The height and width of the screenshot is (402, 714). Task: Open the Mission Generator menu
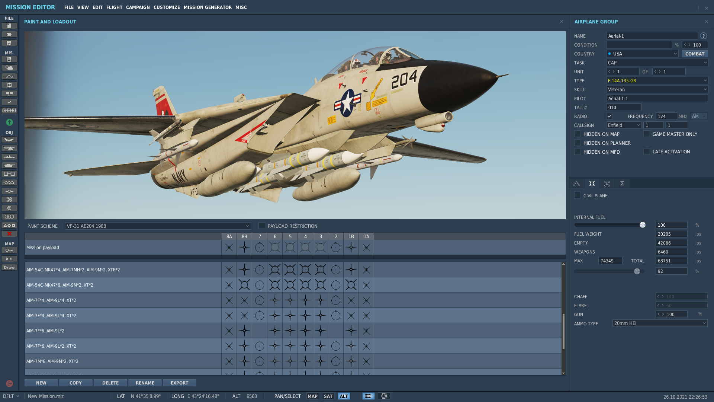click(208, 7)
